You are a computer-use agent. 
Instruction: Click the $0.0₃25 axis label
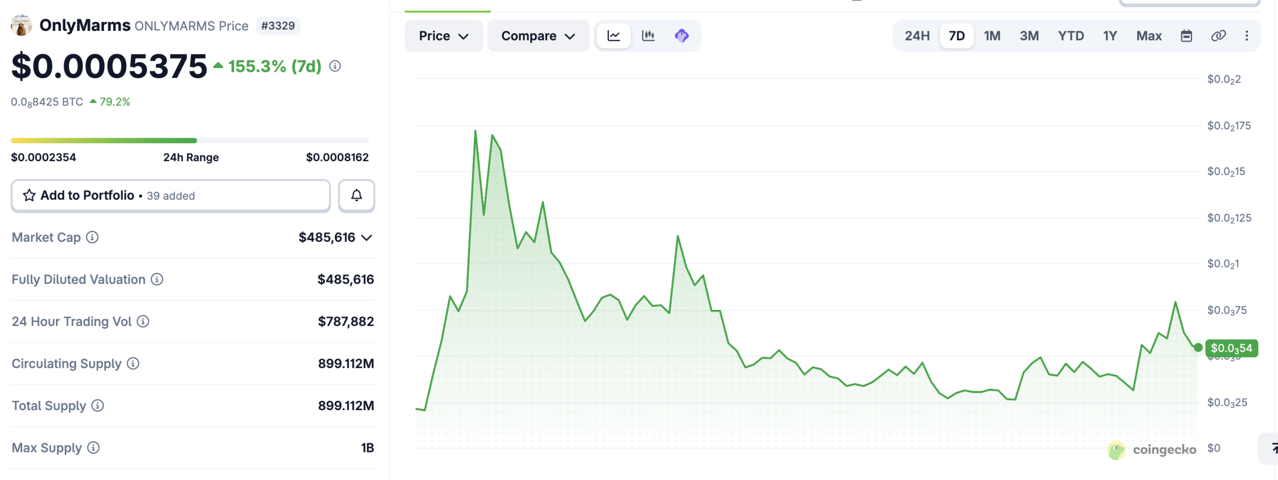point(1227,403)
